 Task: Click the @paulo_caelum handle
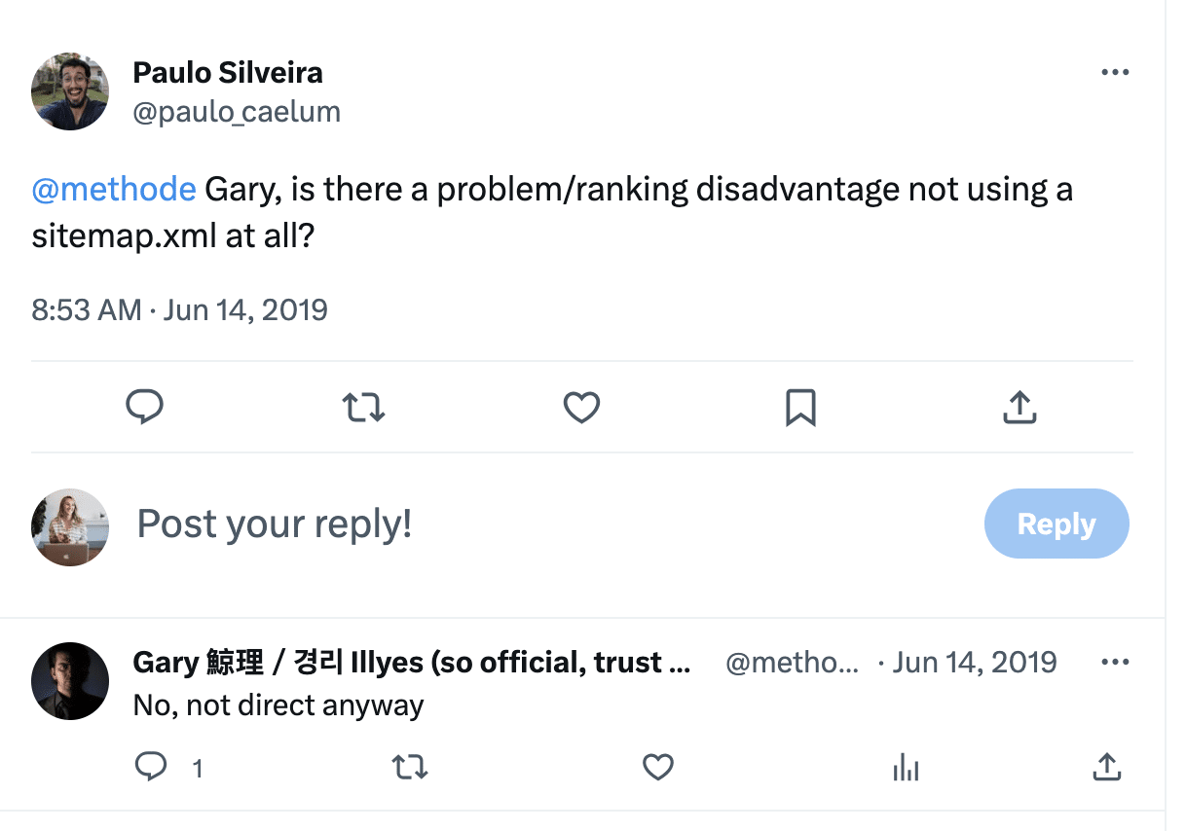237,112
